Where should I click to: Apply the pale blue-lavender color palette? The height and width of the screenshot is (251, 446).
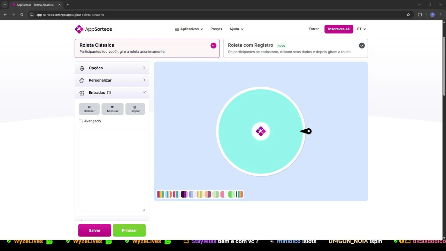[x=192, y=195]
